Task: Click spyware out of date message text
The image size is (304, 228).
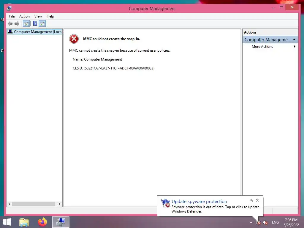Action: (215, 209)
